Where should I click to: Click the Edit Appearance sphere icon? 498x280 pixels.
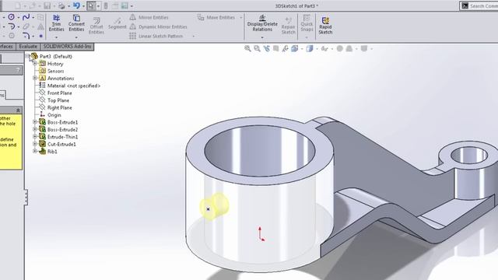click(339, 48)
